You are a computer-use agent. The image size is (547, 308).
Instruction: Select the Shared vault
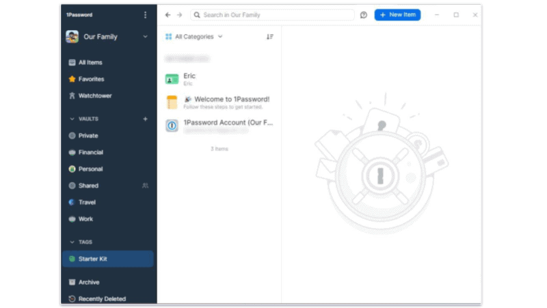107,185
